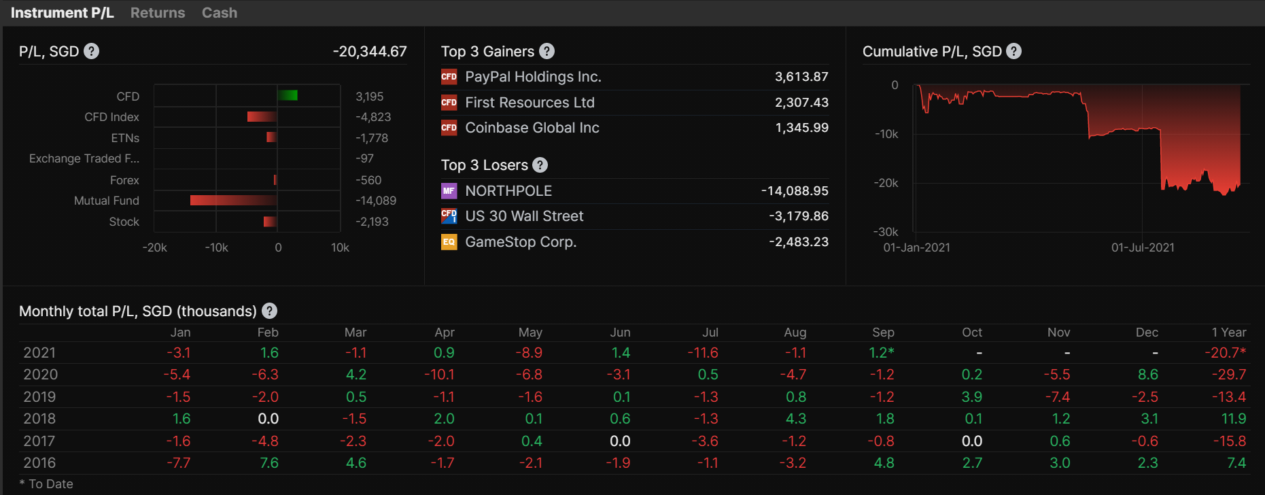Click the Jan column header
Image resolution: width=1265 pixels, height=495 pixels.
click(180, 332)
